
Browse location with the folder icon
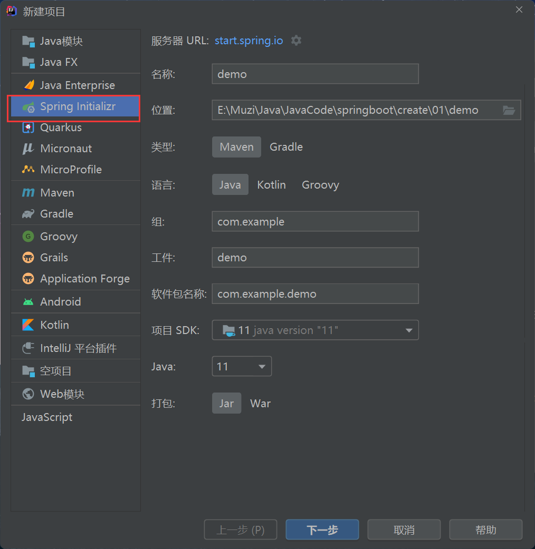click(509, 110)
